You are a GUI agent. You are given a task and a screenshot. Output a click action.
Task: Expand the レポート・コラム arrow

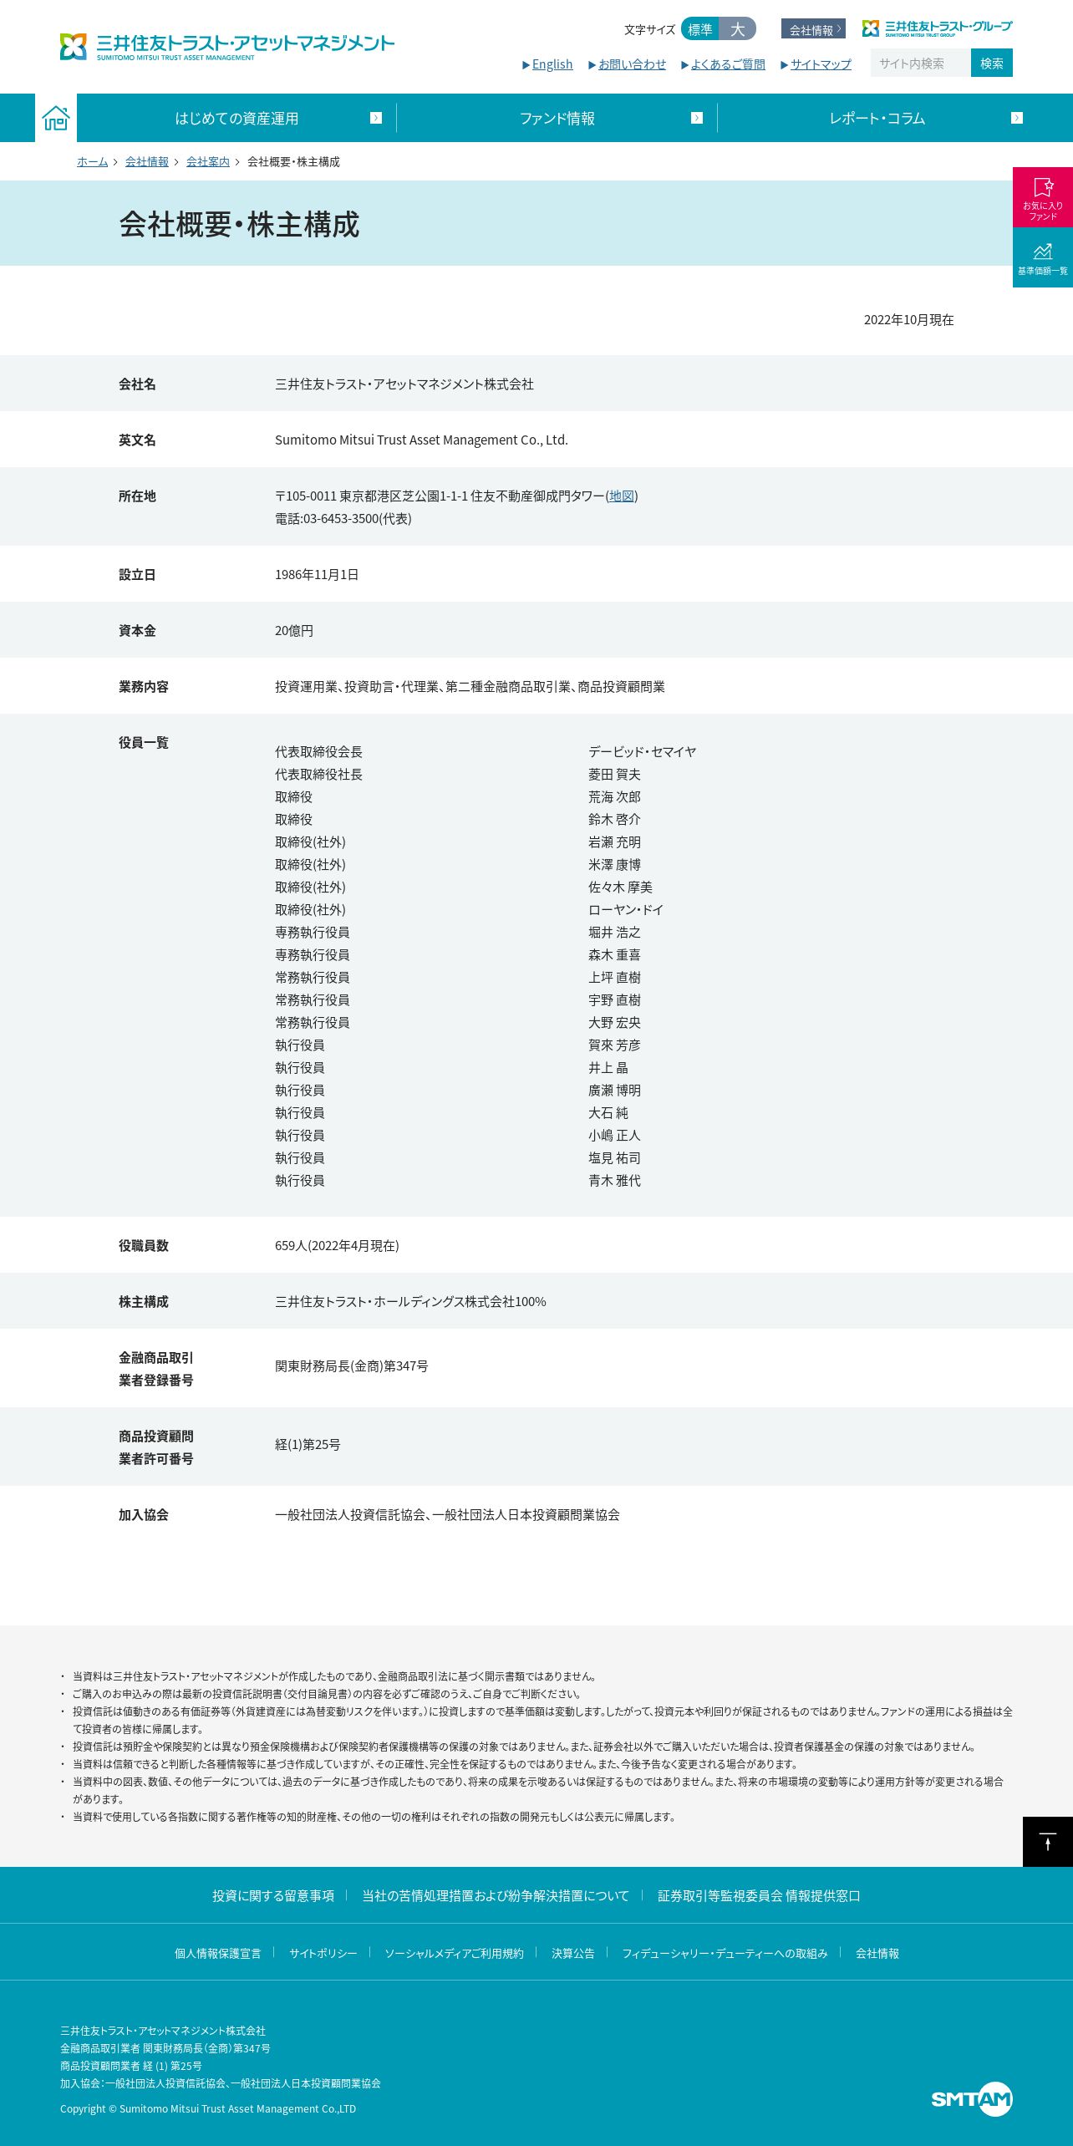[x=1017, y=118]
